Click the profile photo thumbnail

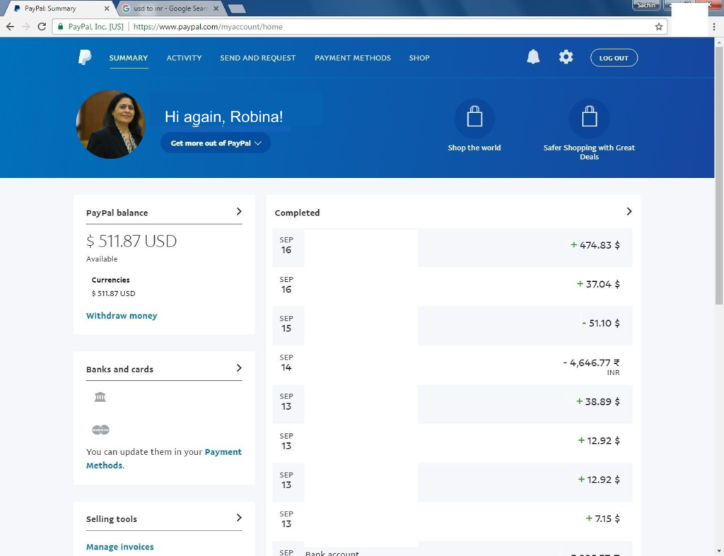coord(111,124)
